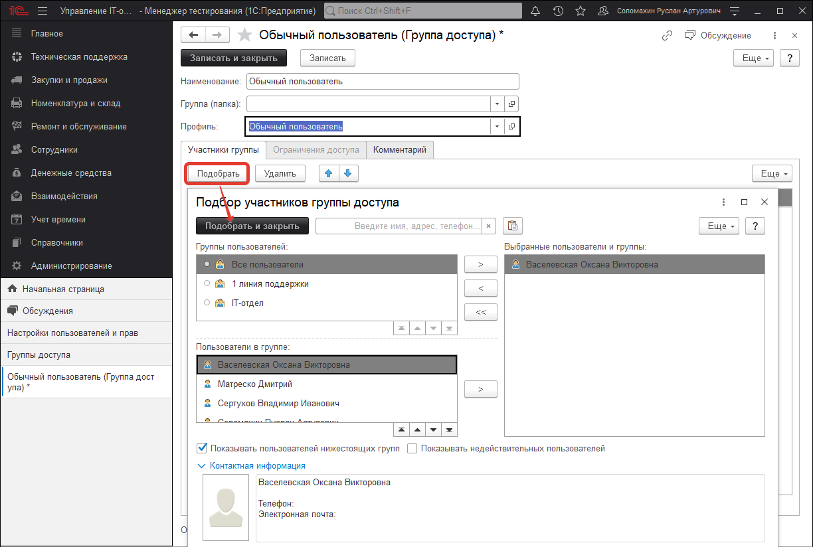Collapse the Контактная информация section
This screenshot has width=813, height=547.
coord(203,465)
